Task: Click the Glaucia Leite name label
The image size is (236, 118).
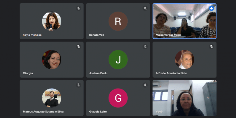Action: click(x=98, y=112)
